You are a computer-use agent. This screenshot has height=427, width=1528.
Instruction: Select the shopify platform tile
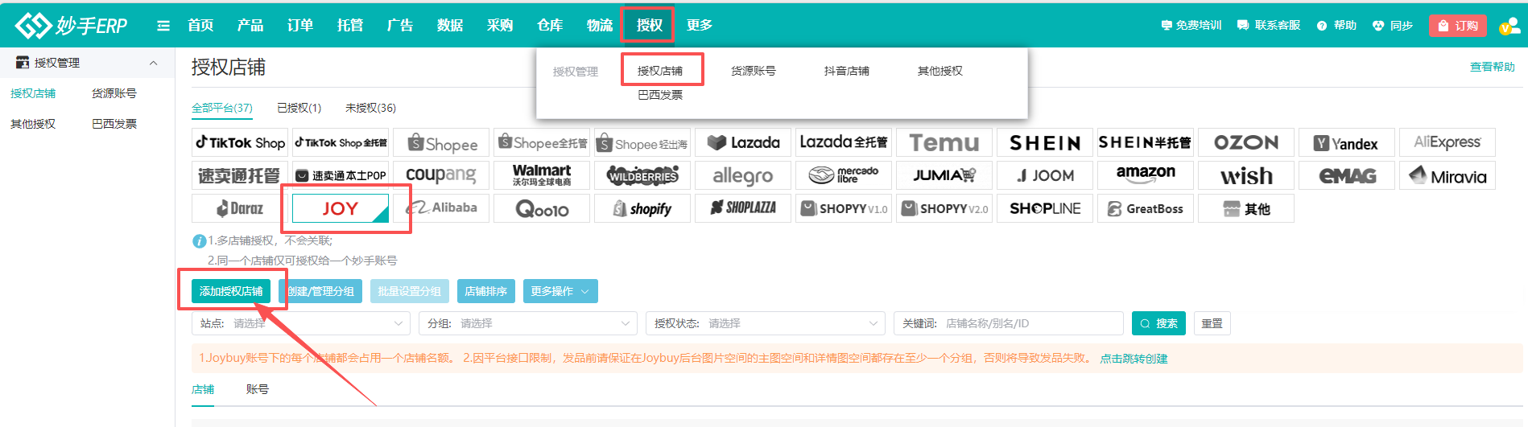[642, 208]
